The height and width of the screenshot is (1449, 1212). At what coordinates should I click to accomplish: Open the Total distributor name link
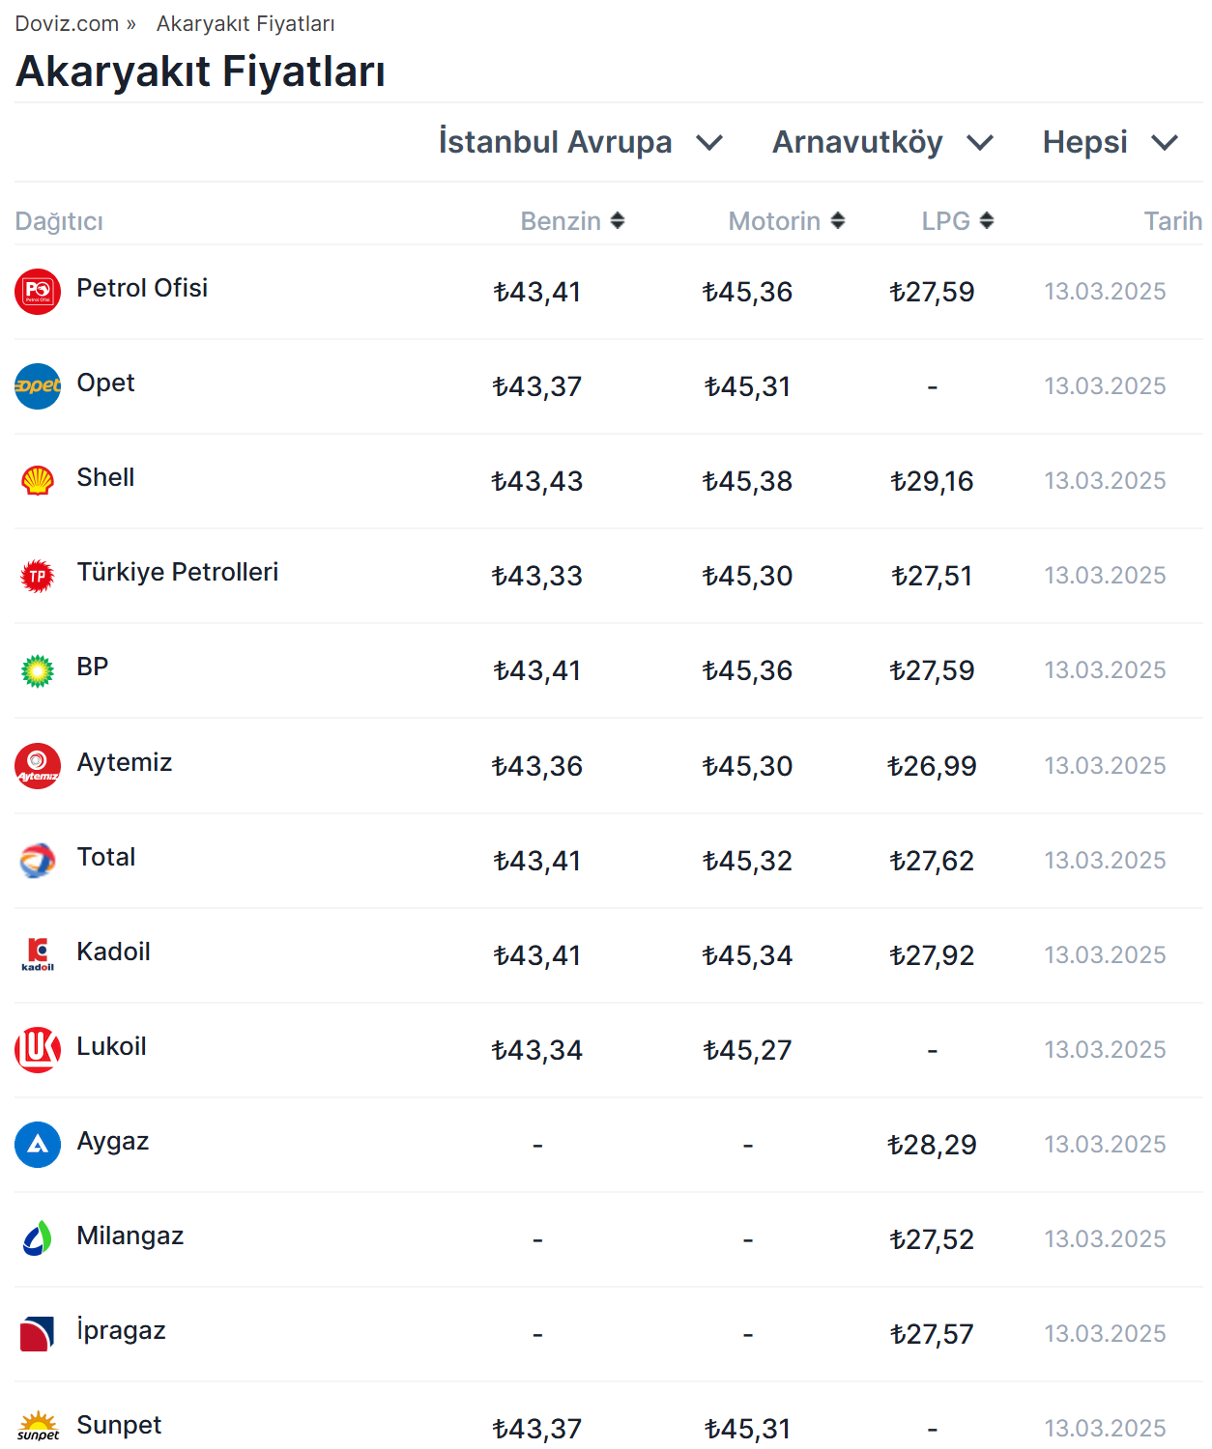[x=106, y=857]
